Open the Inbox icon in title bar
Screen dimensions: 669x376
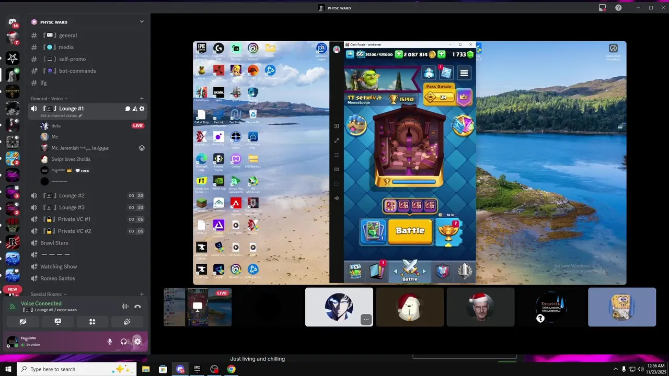603,8
